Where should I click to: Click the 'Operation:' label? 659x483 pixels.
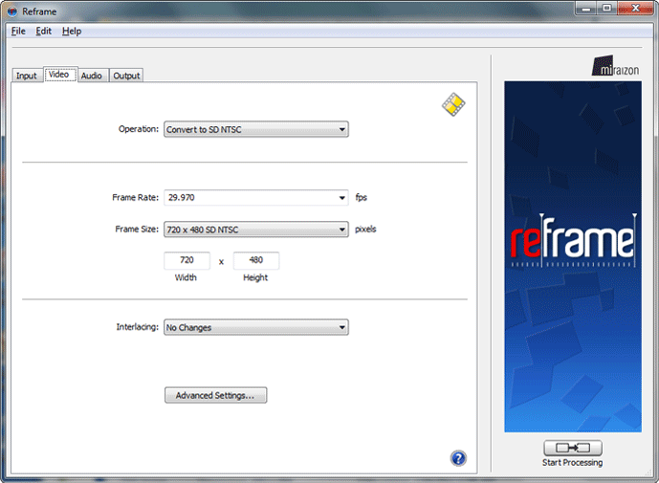pos(139,129)
